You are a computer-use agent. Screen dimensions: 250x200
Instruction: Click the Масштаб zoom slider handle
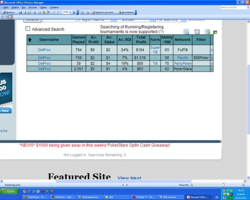tap(223, 185)
